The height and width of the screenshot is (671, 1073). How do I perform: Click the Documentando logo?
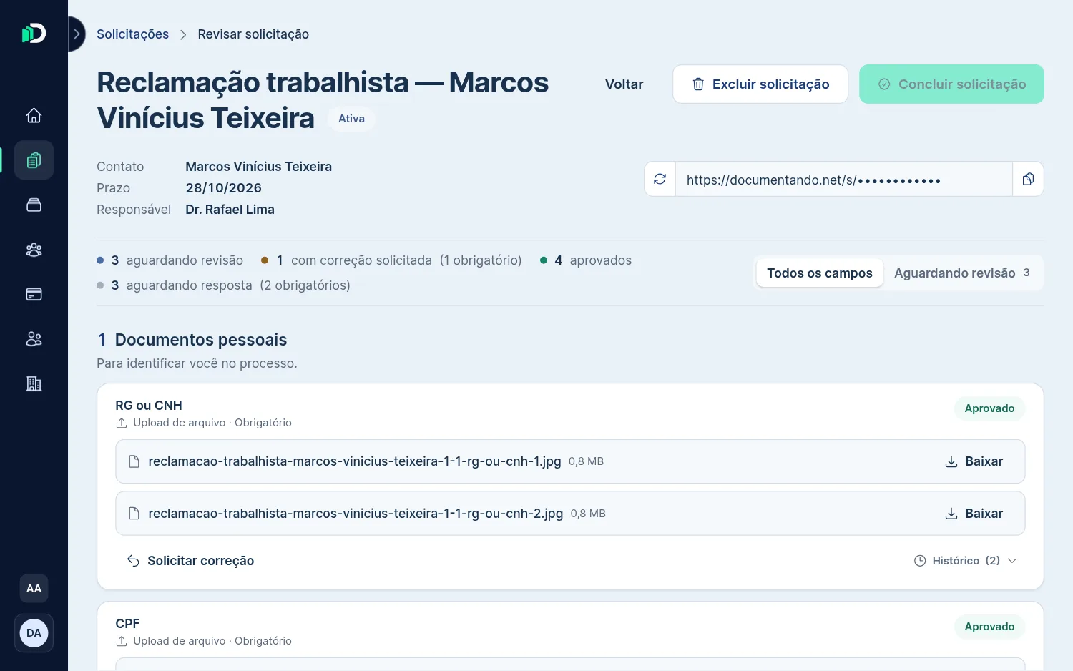click(x=34, y=34)
